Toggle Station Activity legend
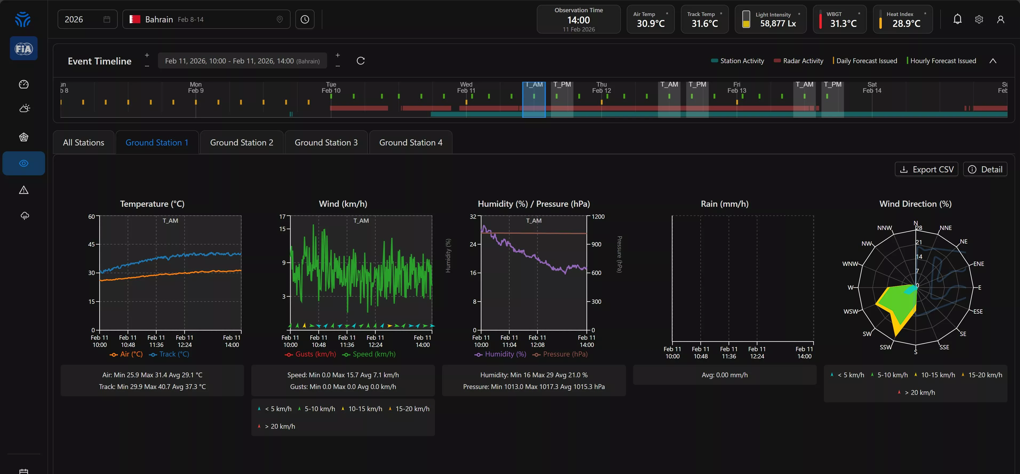 coord(737,61)
